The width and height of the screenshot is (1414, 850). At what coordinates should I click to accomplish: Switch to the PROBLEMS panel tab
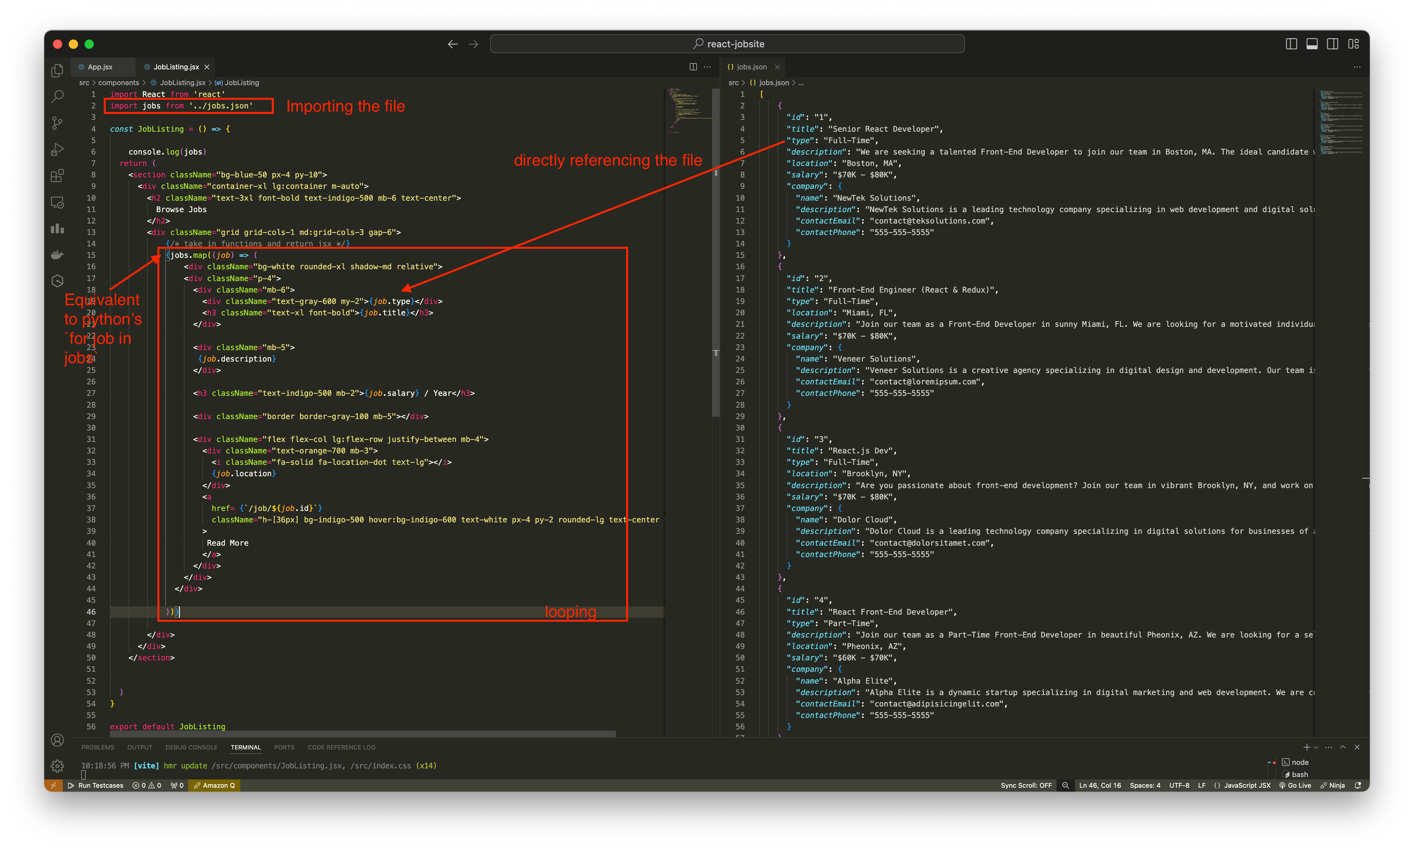click(98, 747)
